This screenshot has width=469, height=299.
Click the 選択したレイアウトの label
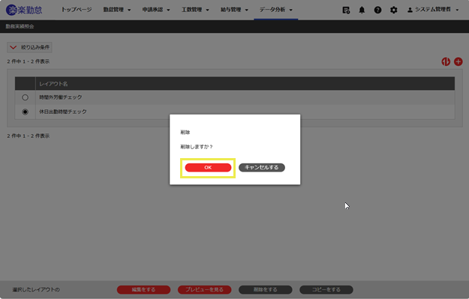(x=36, y=289)
